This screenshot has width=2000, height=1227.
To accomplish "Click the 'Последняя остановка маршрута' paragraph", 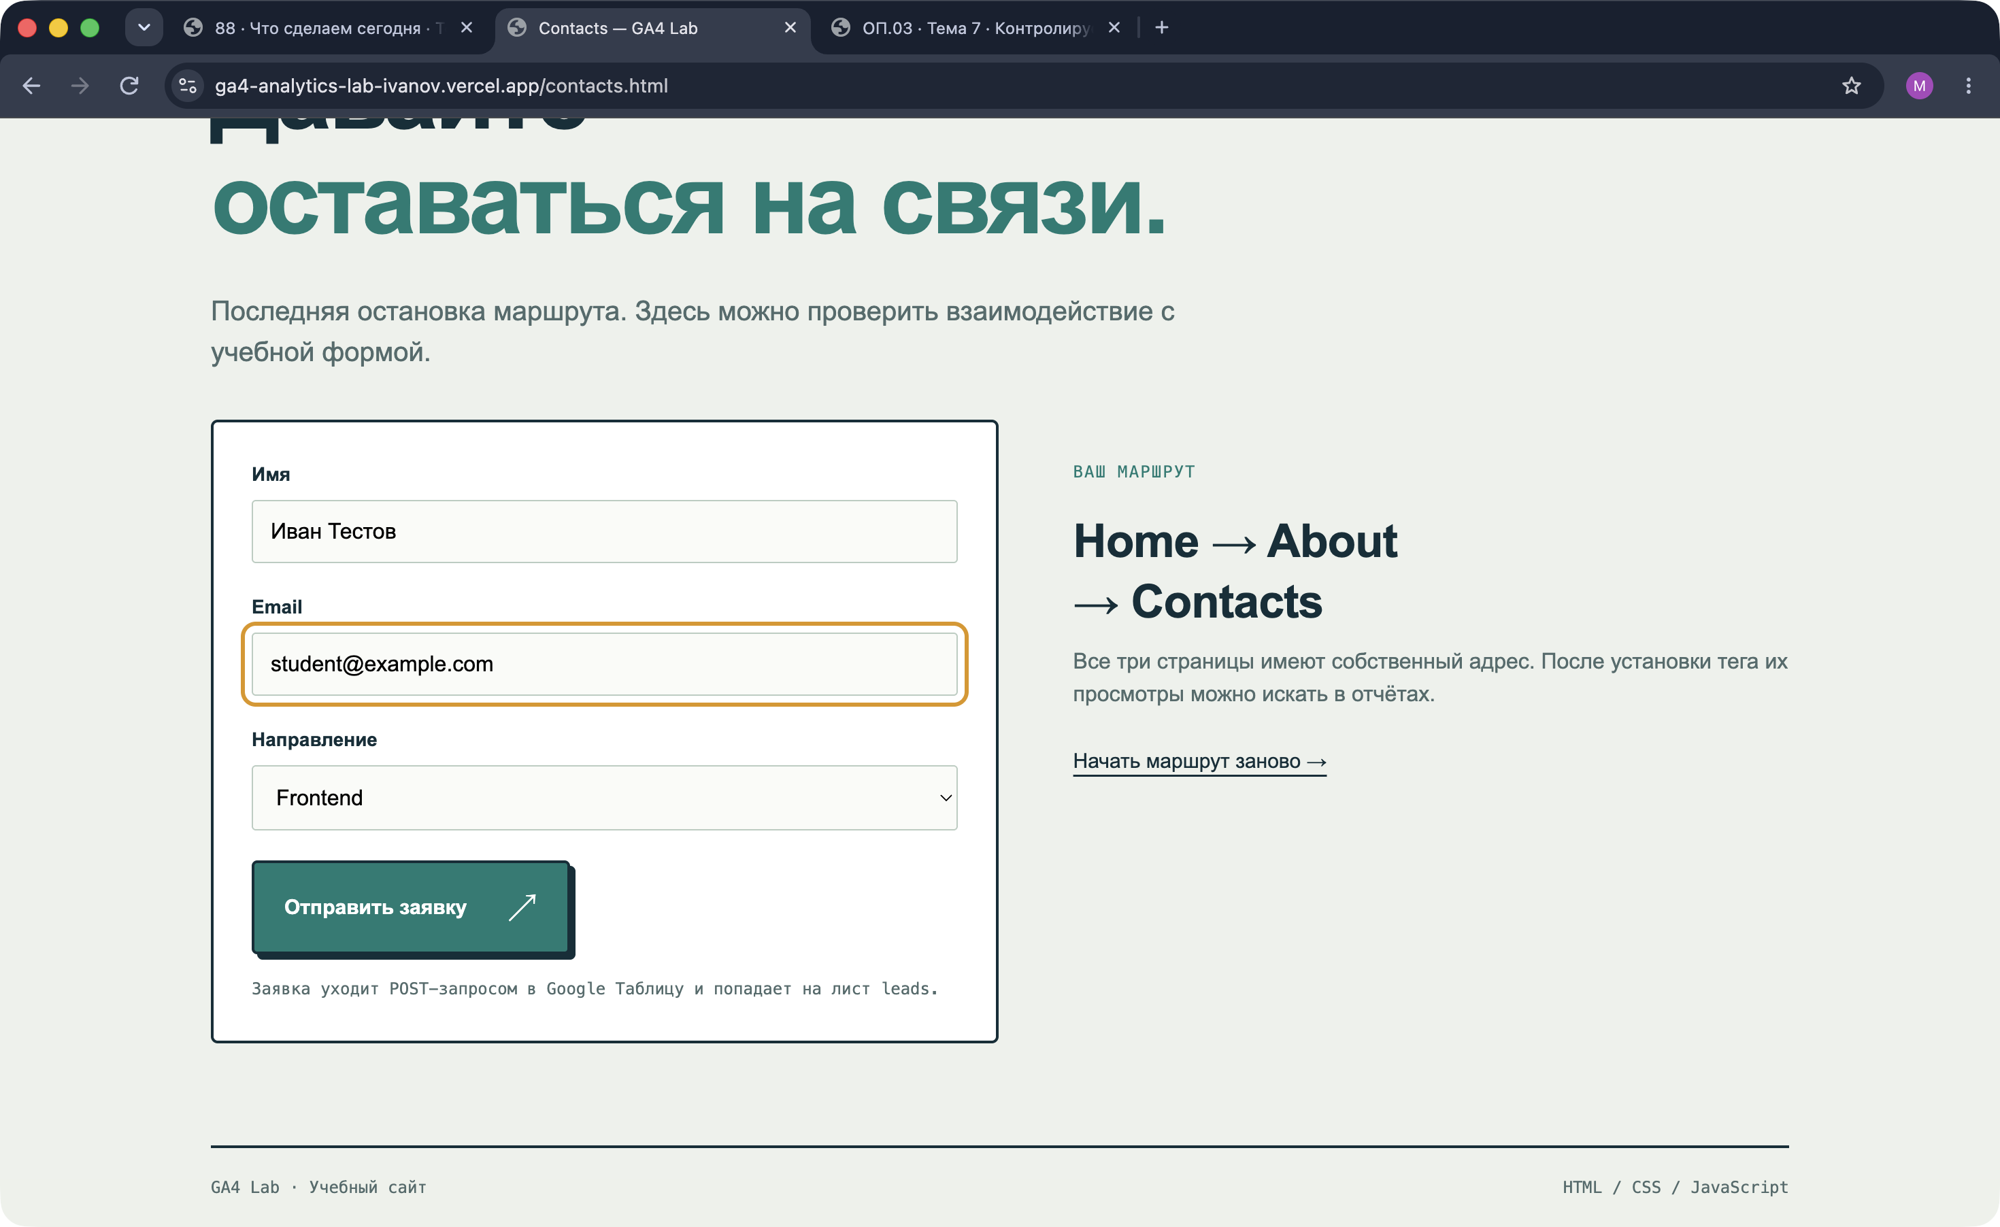I will [693, 331].
